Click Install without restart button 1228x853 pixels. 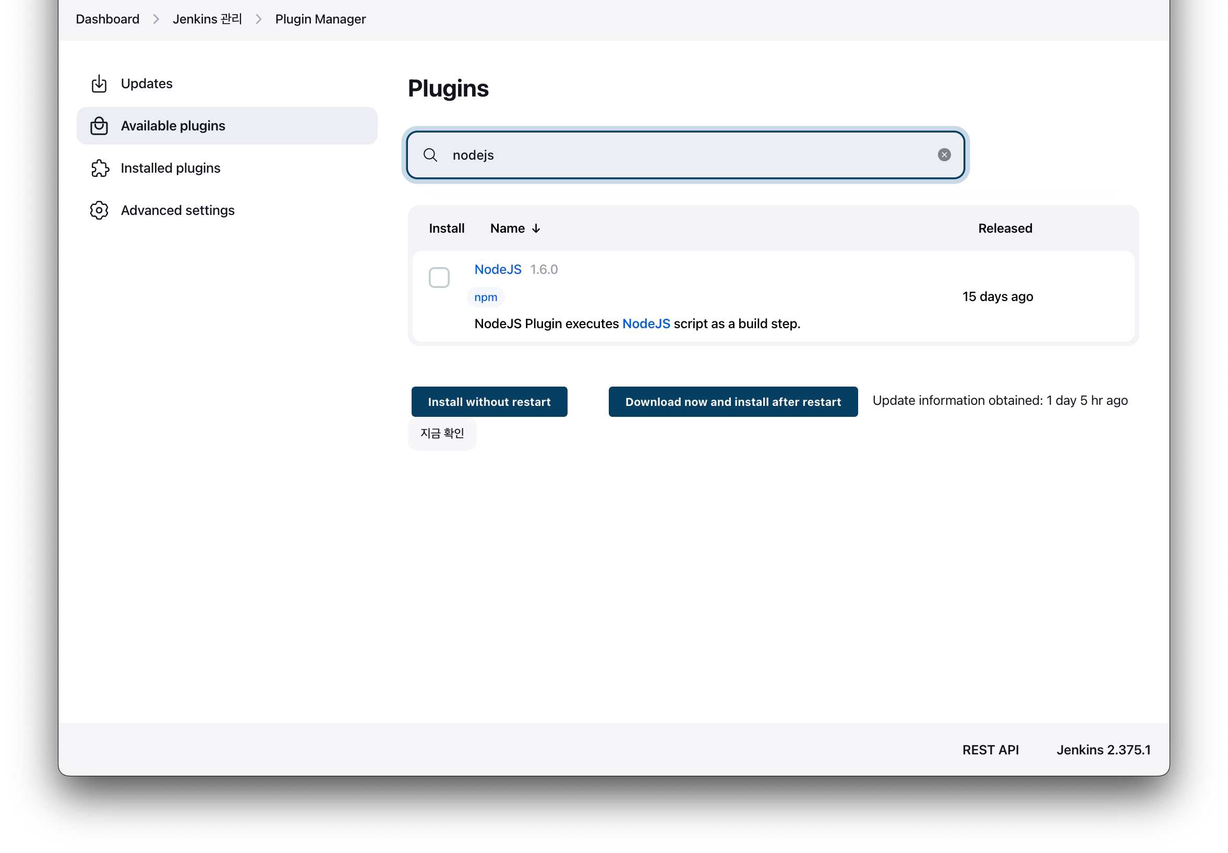click(489, 402)
